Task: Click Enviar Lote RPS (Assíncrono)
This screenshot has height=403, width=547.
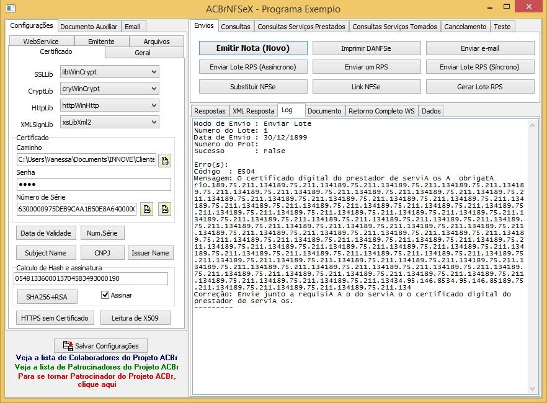Action: 253,67
